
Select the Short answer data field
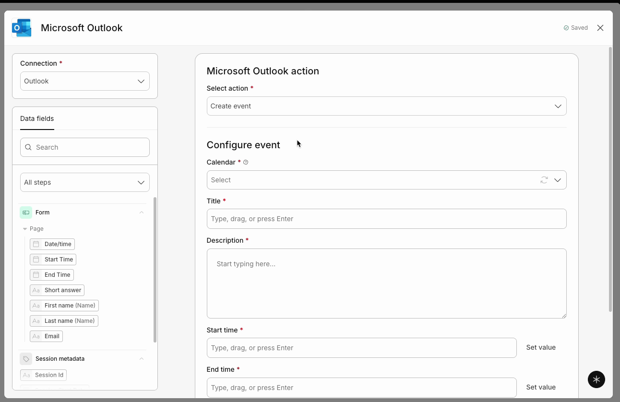[x=57, y=290]
